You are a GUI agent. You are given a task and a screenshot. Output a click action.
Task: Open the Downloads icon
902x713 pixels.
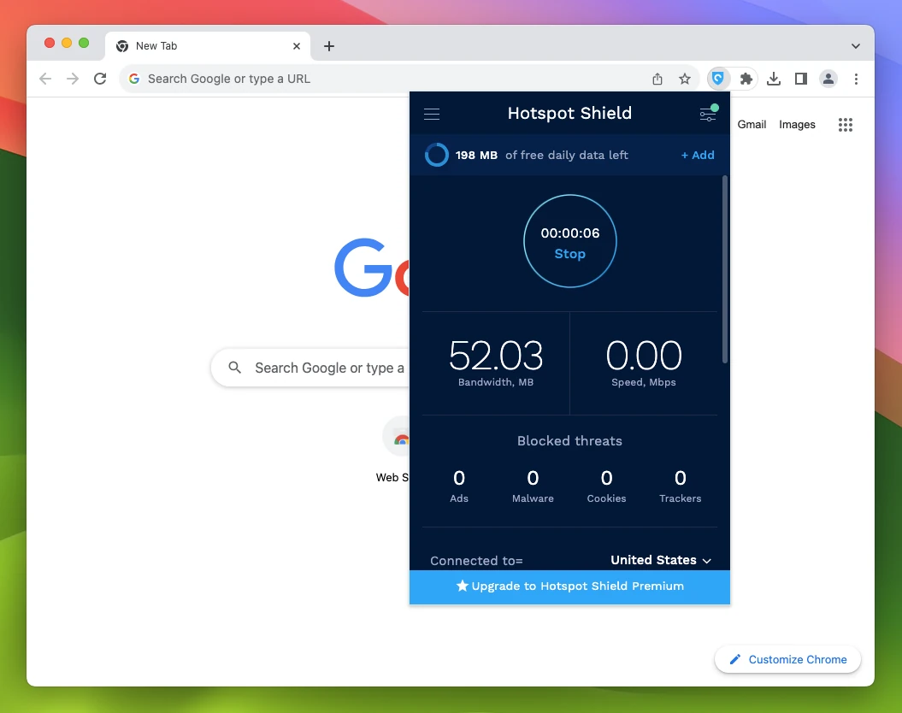coord(773,78)
